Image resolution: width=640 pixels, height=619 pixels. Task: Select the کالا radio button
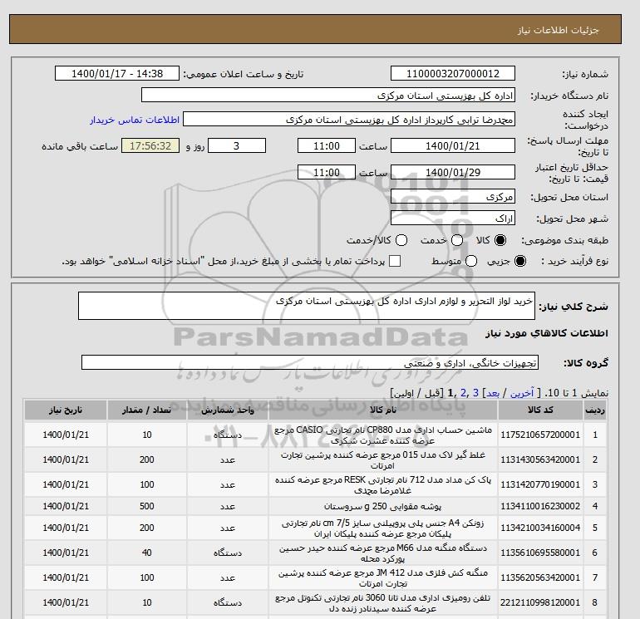point(500,240)
